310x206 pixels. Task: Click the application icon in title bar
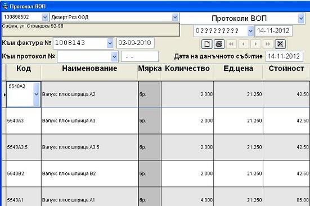point(5,6)
